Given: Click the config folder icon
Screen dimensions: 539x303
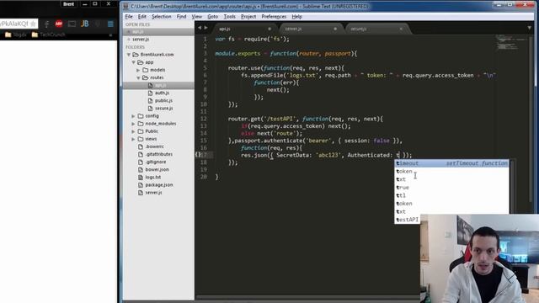Looking at the screenshot, I should (x=141, y=116).
